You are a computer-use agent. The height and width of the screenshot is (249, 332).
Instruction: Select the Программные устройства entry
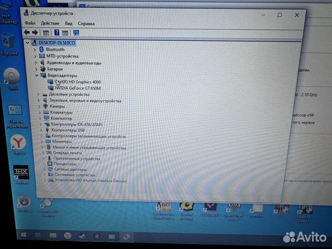[77, 159]
